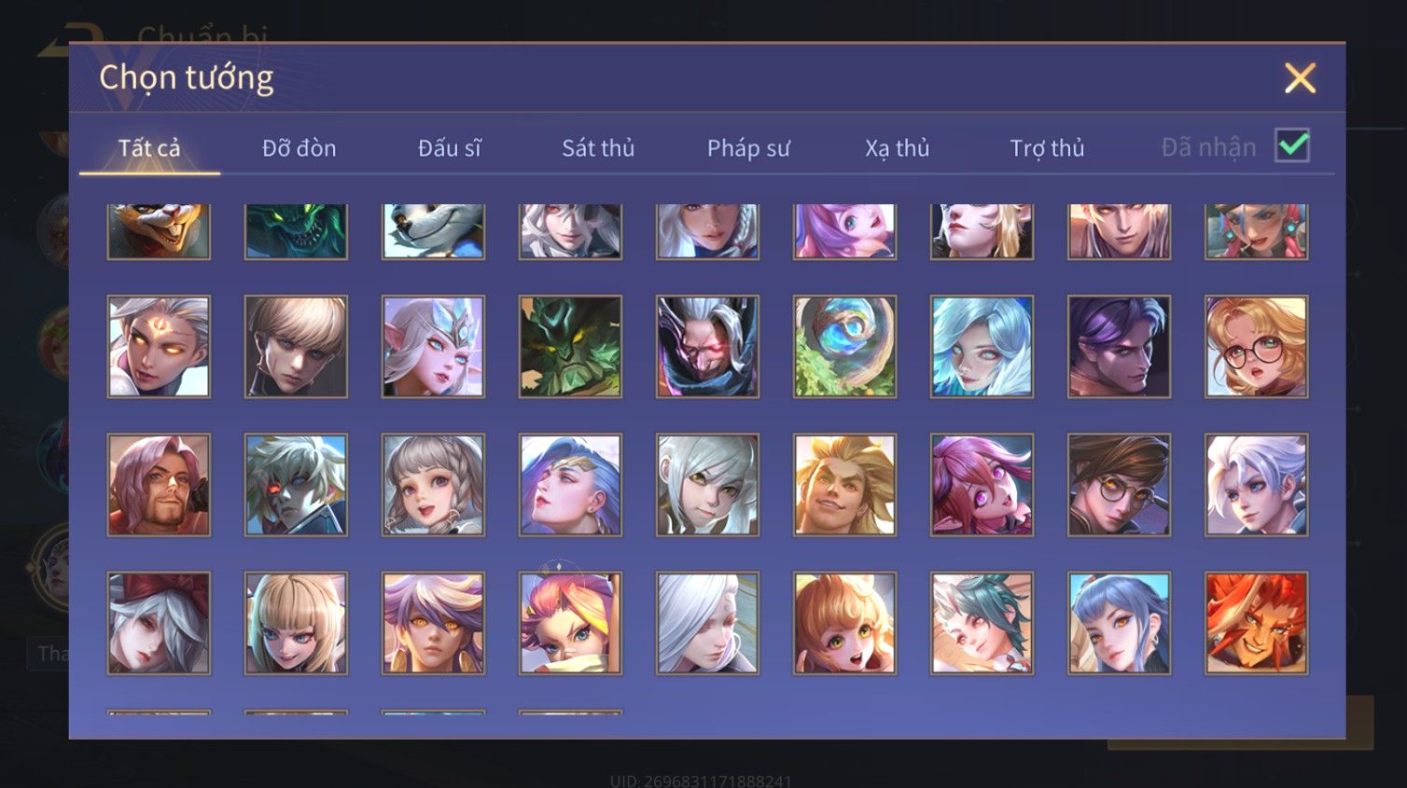This screenshot has width=1407, height=788.
Task: Select the elf with silver crown
Action: pos(433,347)
